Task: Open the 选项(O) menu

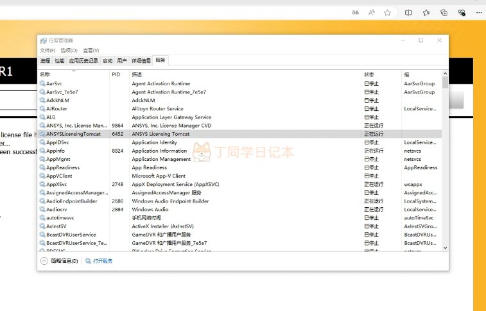Action: coord(69,50)
